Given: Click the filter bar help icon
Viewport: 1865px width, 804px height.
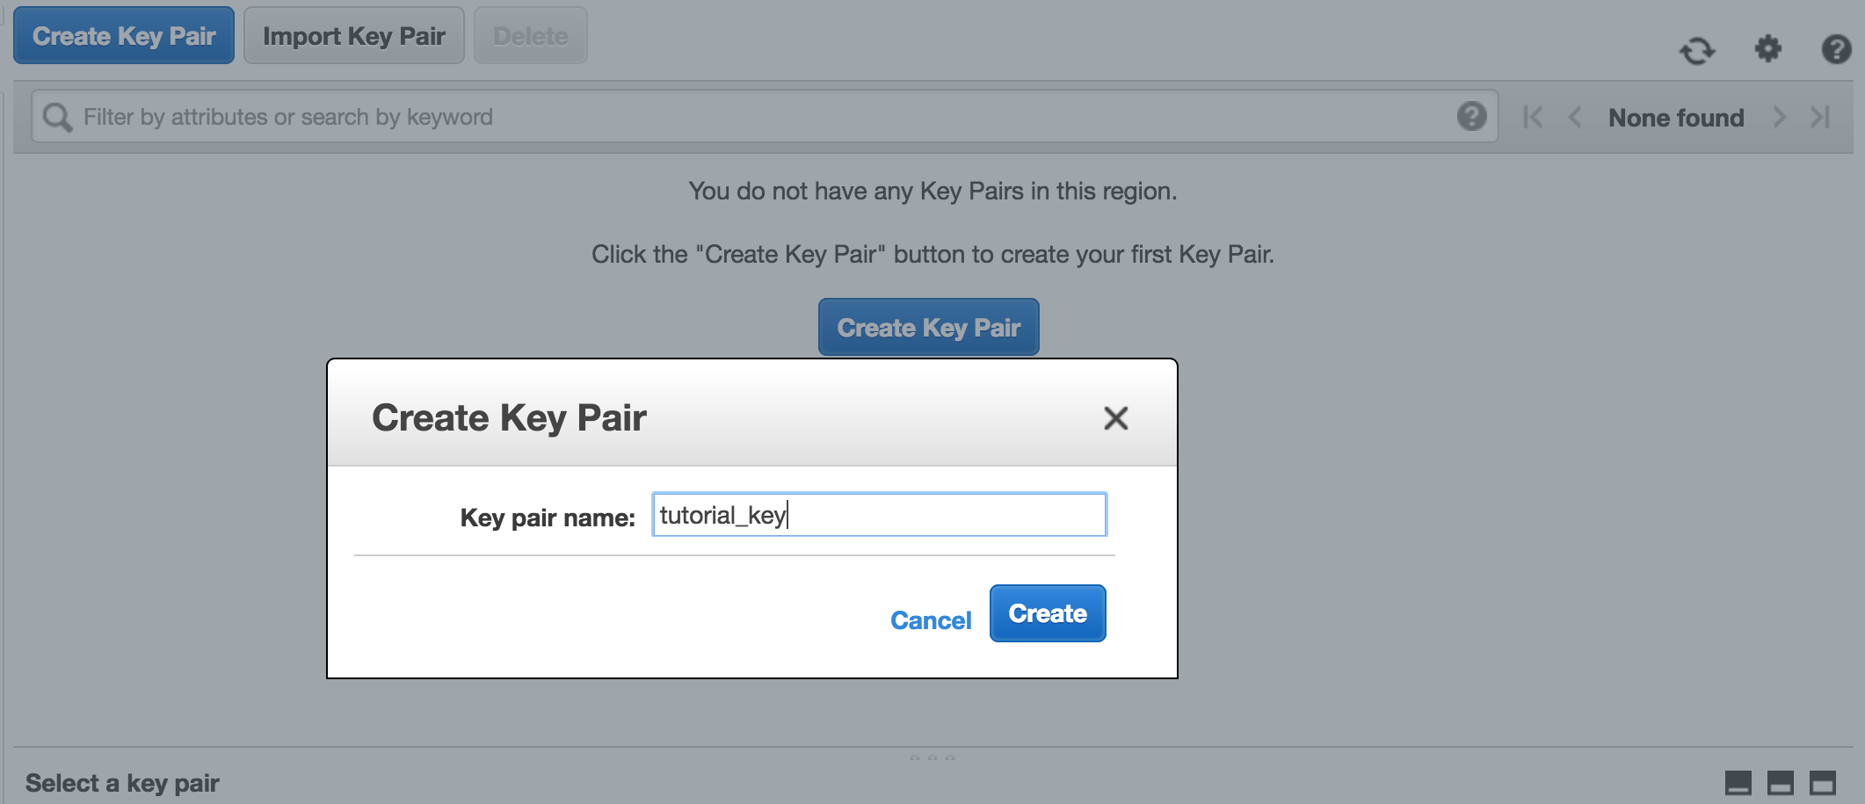Looking at the screenshot, I should 1471,116.
